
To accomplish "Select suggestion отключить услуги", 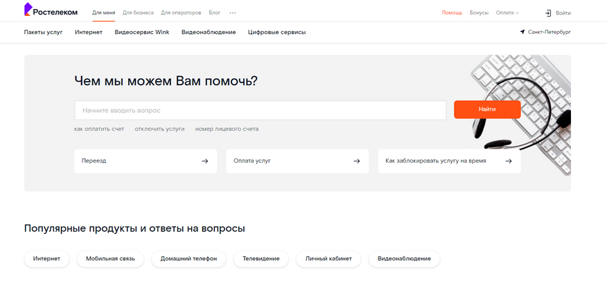I will coord(159,129).
